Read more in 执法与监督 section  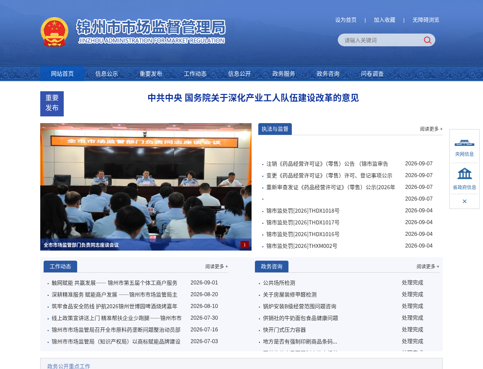tap(431, 129)
